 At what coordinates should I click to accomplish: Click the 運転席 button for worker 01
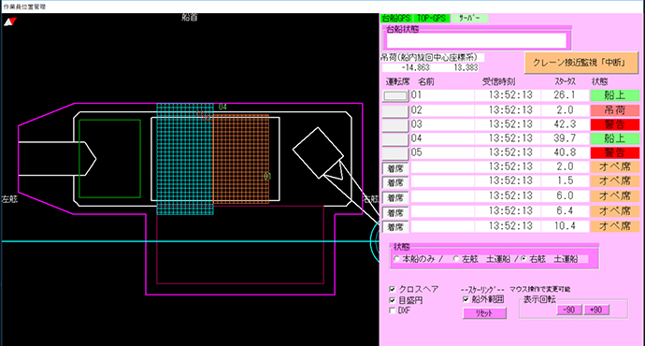pos(395,96)
